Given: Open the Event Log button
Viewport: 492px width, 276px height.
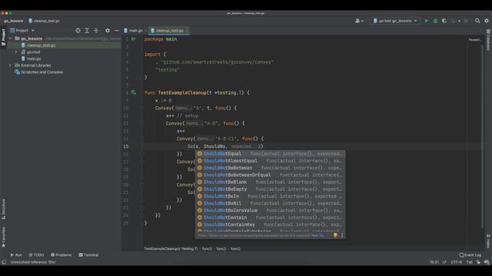Looking at the screenshot, I should pos(470,255).
